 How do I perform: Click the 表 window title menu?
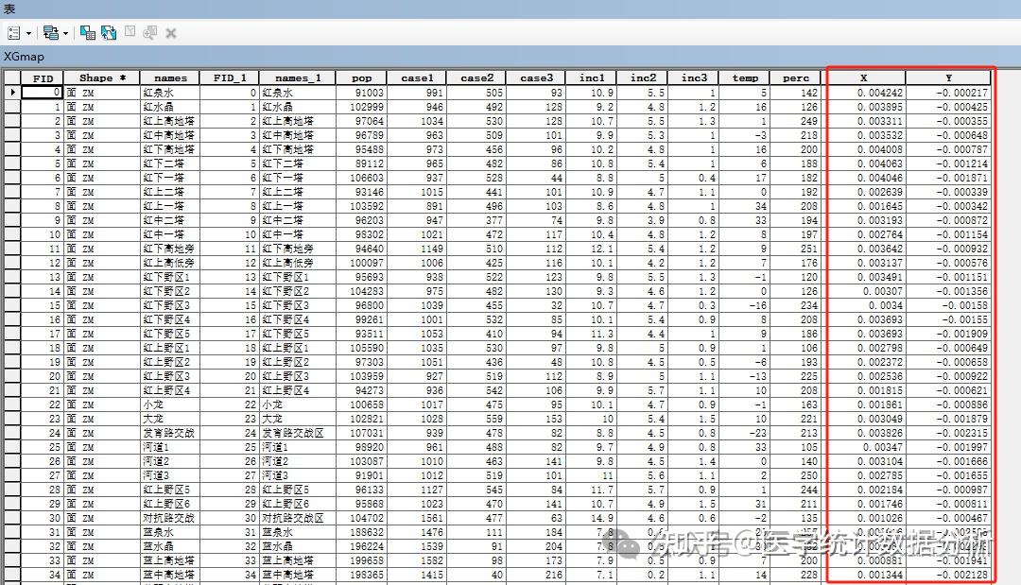coord(9,9)
